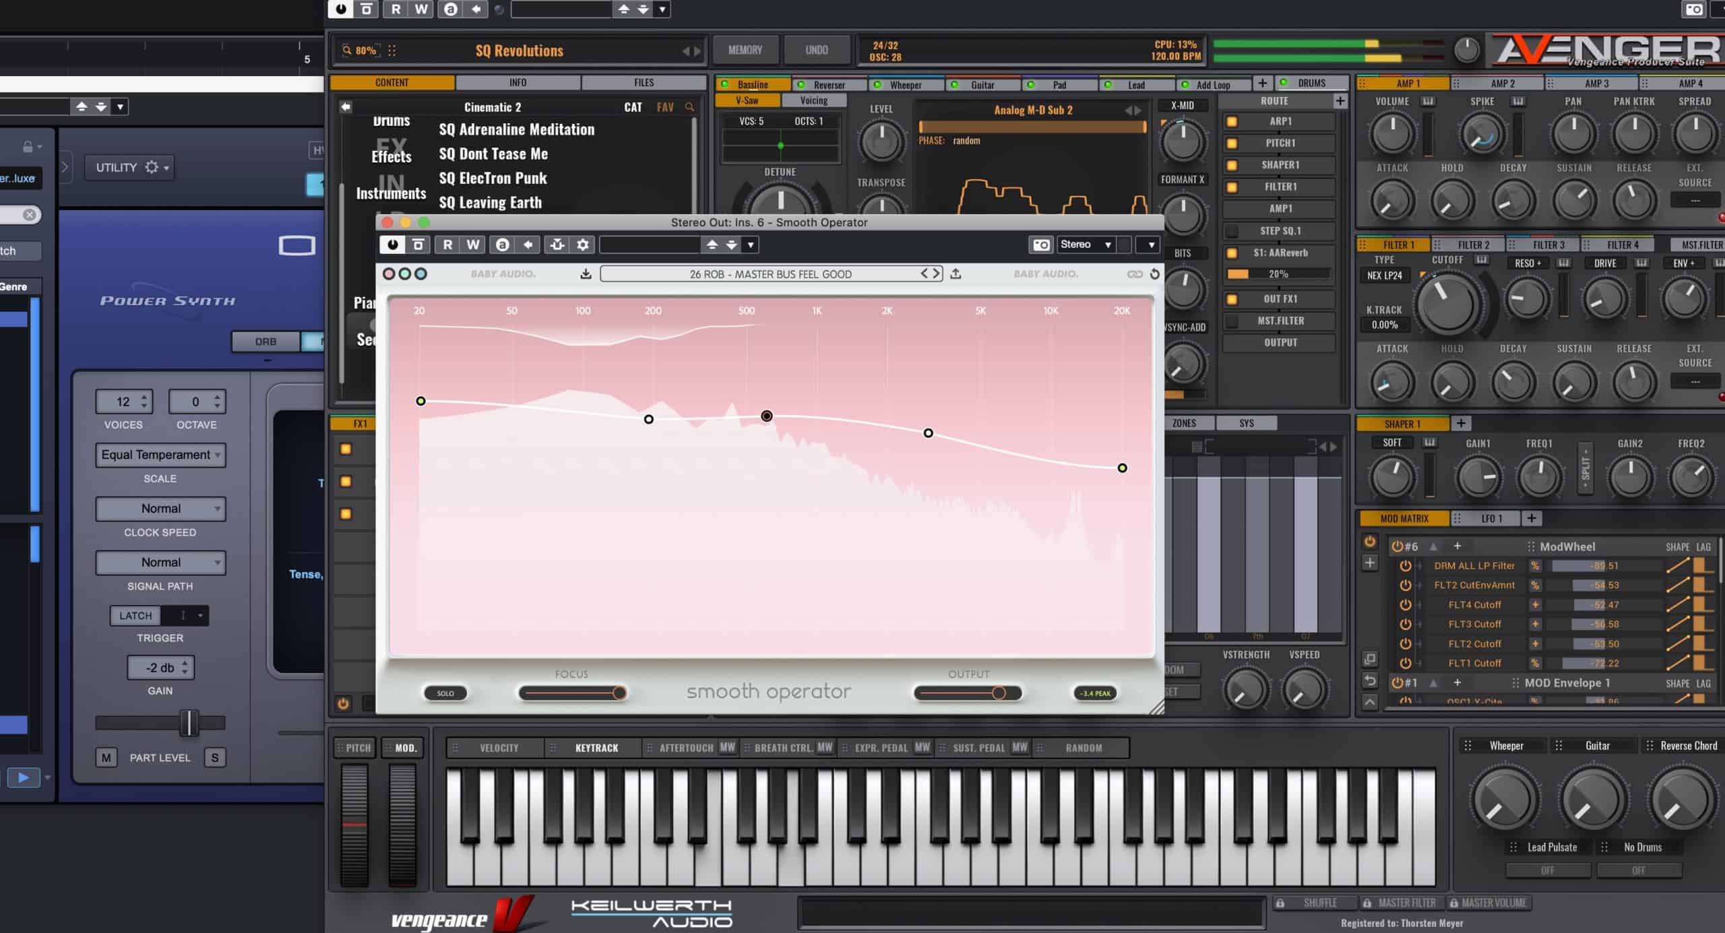Switch to Avenger FILES tab

[x=644, y=82]
